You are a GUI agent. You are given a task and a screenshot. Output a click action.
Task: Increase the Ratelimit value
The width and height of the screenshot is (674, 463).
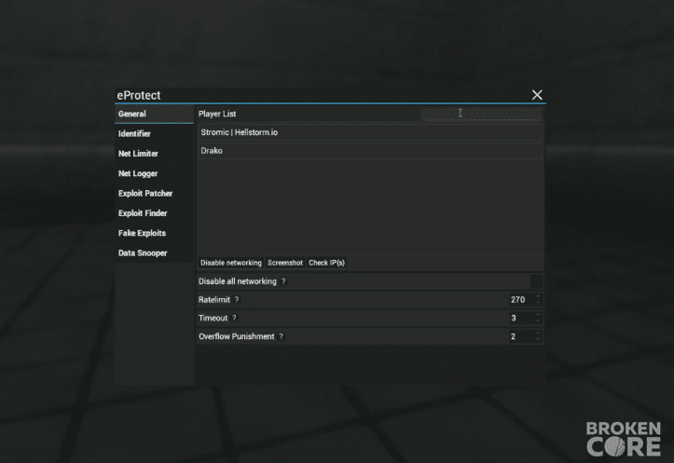[538, 297]
